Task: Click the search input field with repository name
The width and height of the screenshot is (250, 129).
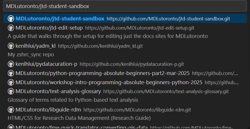Action: click(x=125, y=6)
